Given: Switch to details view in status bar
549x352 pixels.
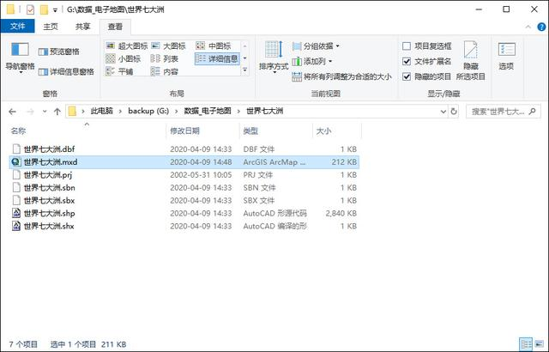Looking at the screenshot, I should tap(526, 344).
